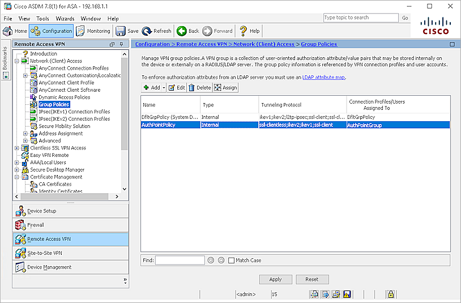Screen dimensions: 461x303
Task: Expand Clientless SSL VPN Access node
Action: [x=17, y=148]
